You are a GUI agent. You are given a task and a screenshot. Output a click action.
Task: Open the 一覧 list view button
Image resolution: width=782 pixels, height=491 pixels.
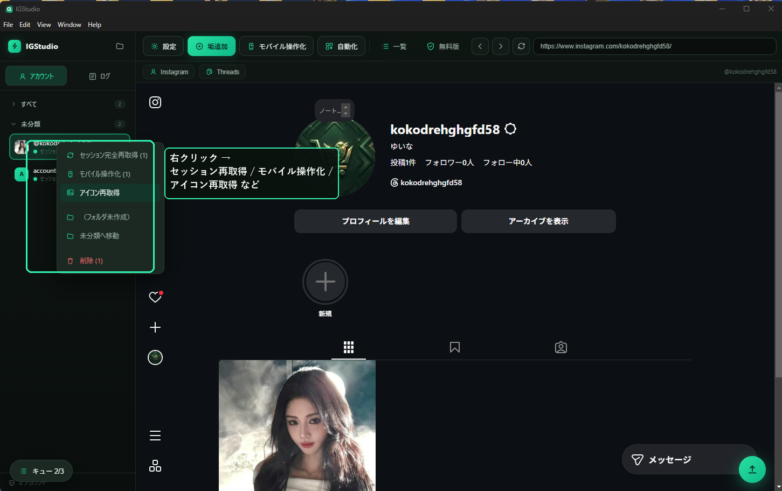click(x=394, y=46)
